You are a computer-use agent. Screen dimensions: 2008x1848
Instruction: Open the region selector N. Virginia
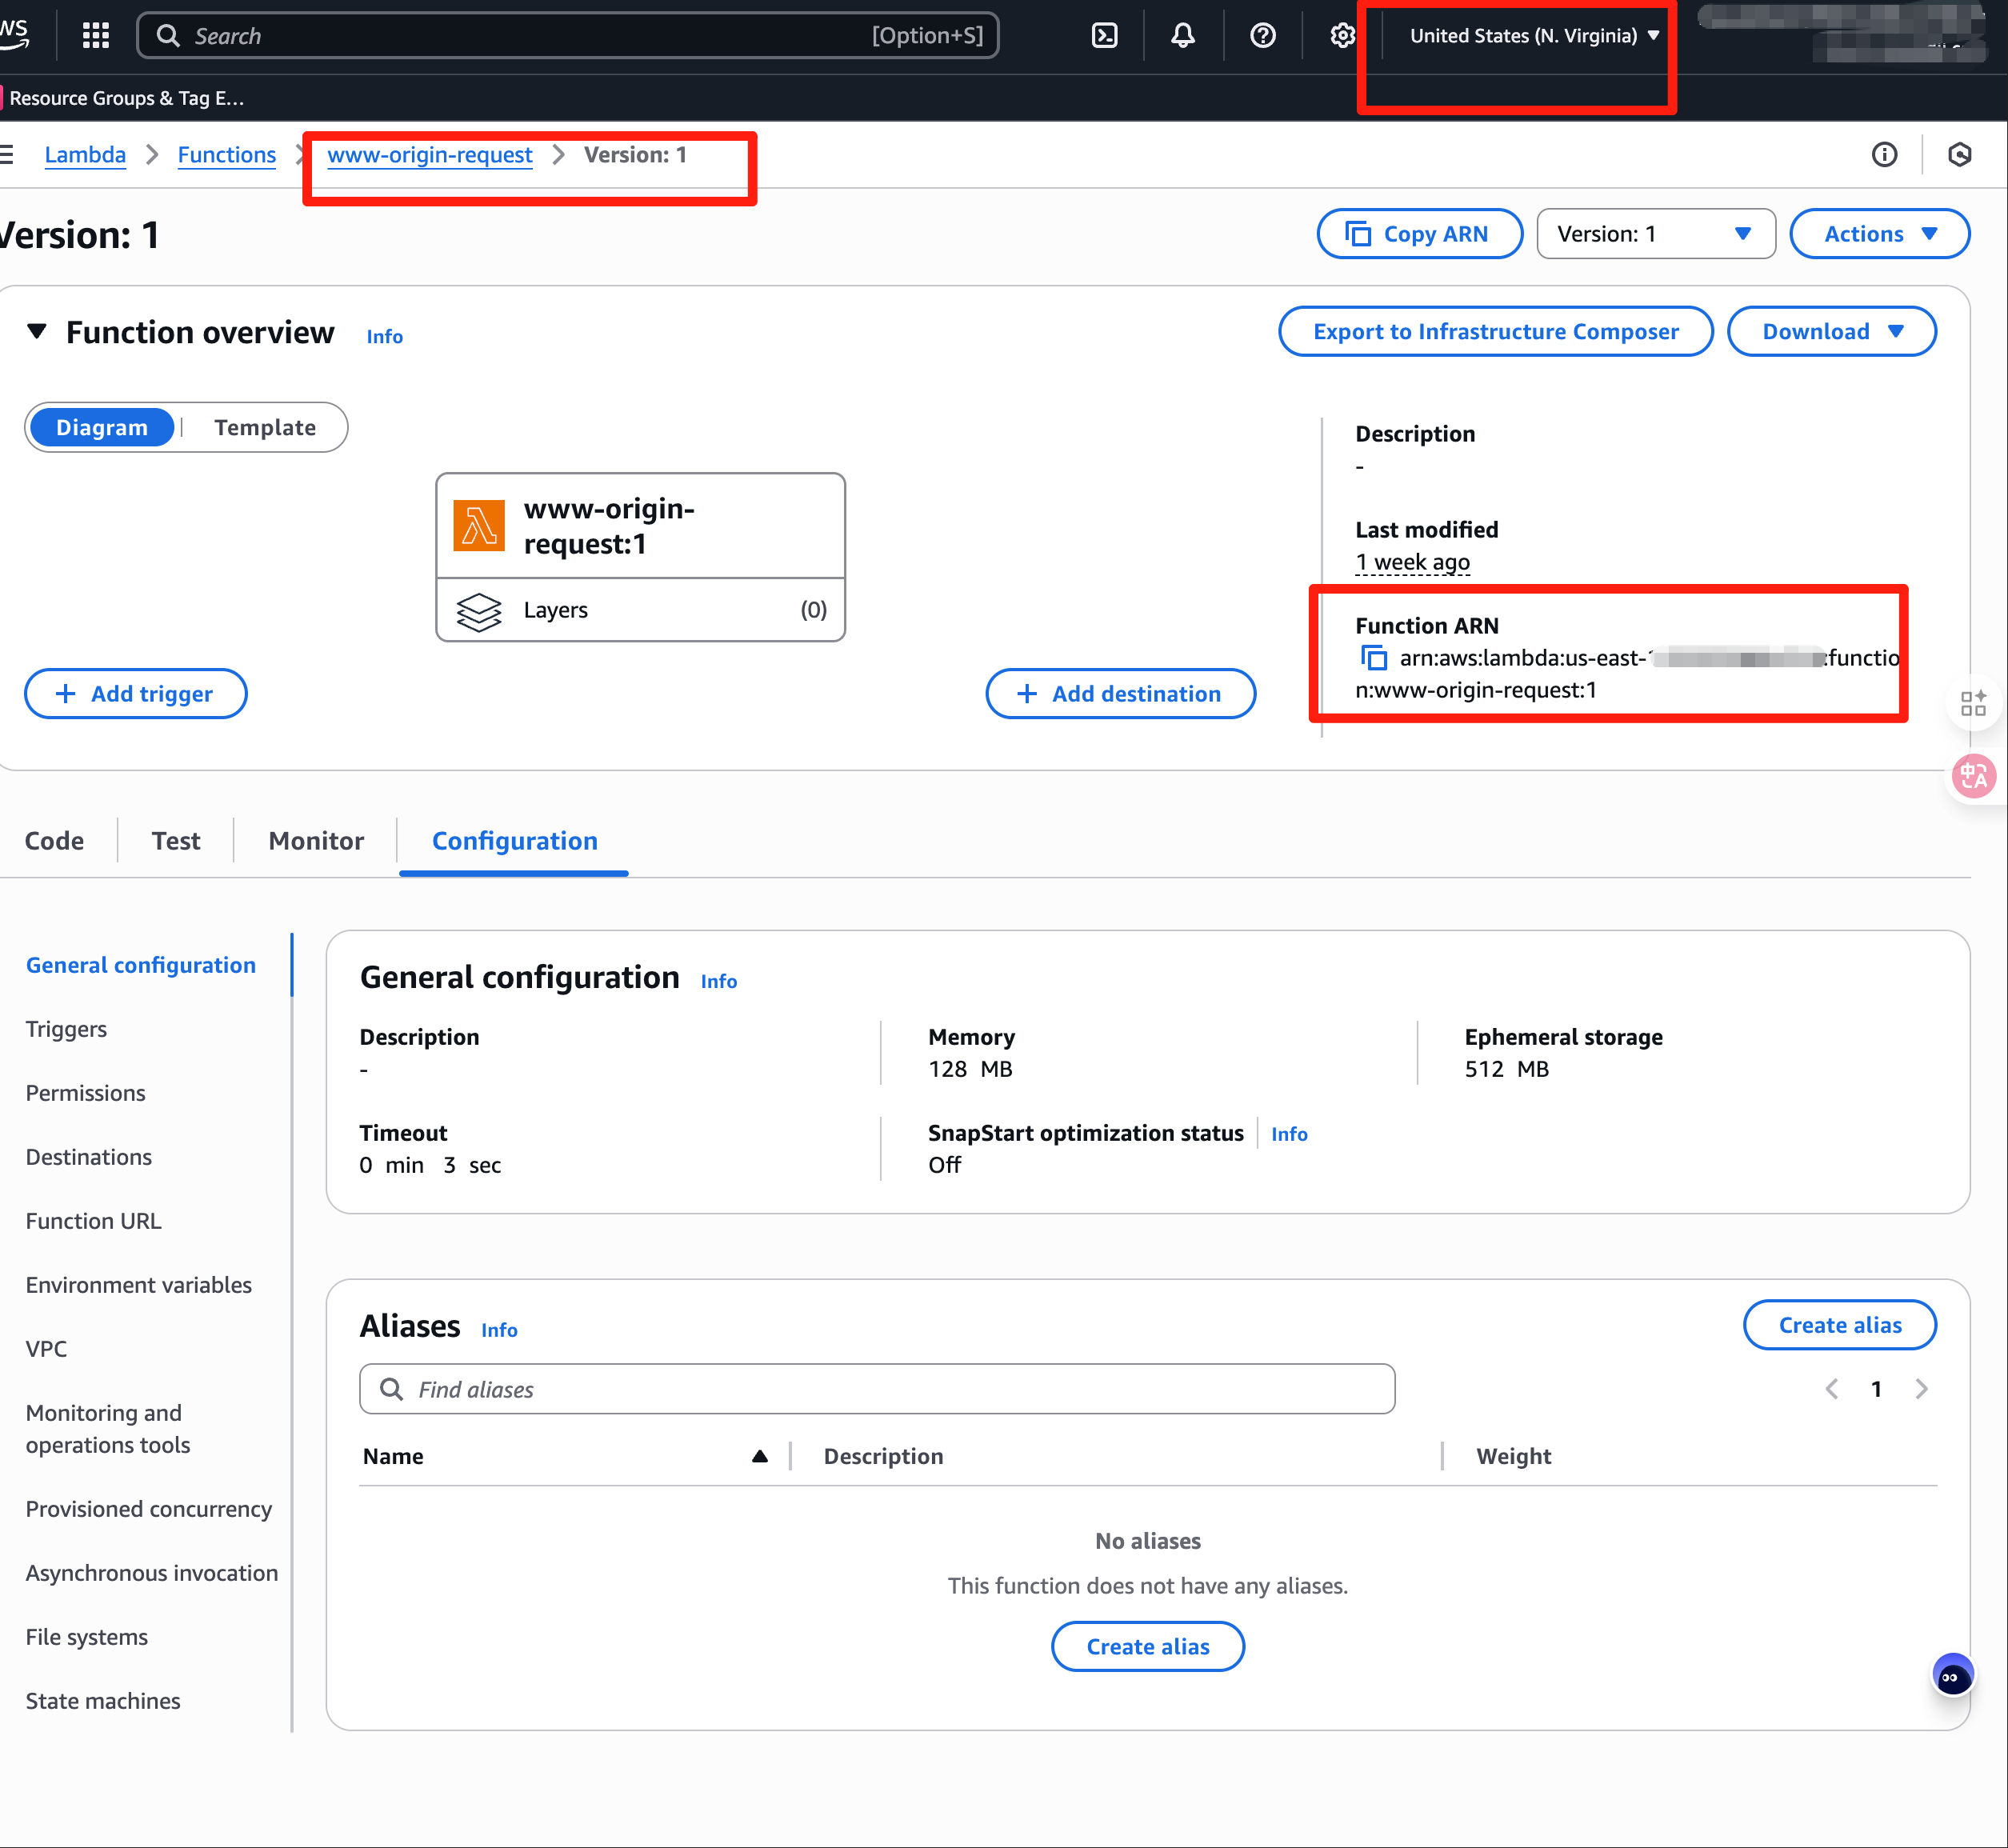[x=1533, y=36]
